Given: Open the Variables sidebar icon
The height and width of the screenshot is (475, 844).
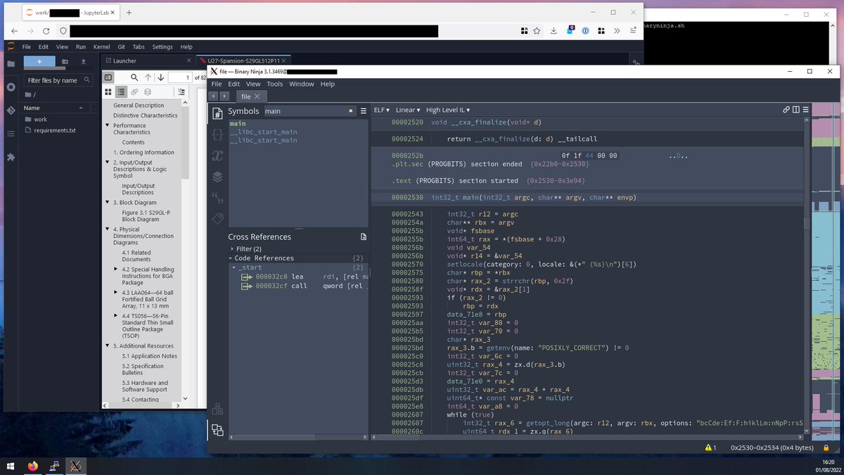Looking at the screenshot, I should click(x=217, y=156).
